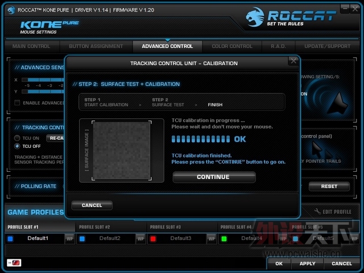Click the FINISH step label
The image size is (364, 273).
tap(215, 105)
